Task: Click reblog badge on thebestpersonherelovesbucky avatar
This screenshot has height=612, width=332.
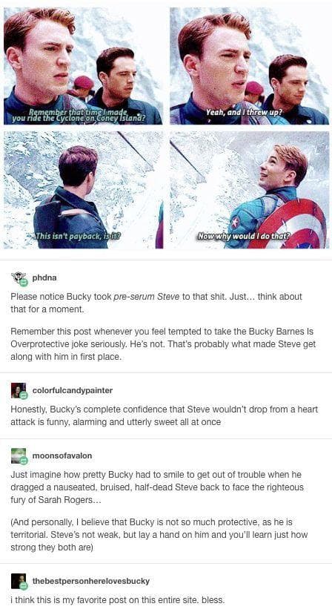Action: pyautogui.click(x=24, y=585)
